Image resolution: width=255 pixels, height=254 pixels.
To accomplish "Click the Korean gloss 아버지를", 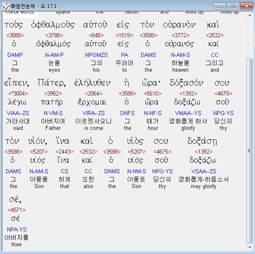I will (x=16, y=238).
